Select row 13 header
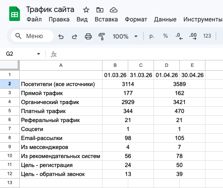223x188 pixels. pos(9,183)
